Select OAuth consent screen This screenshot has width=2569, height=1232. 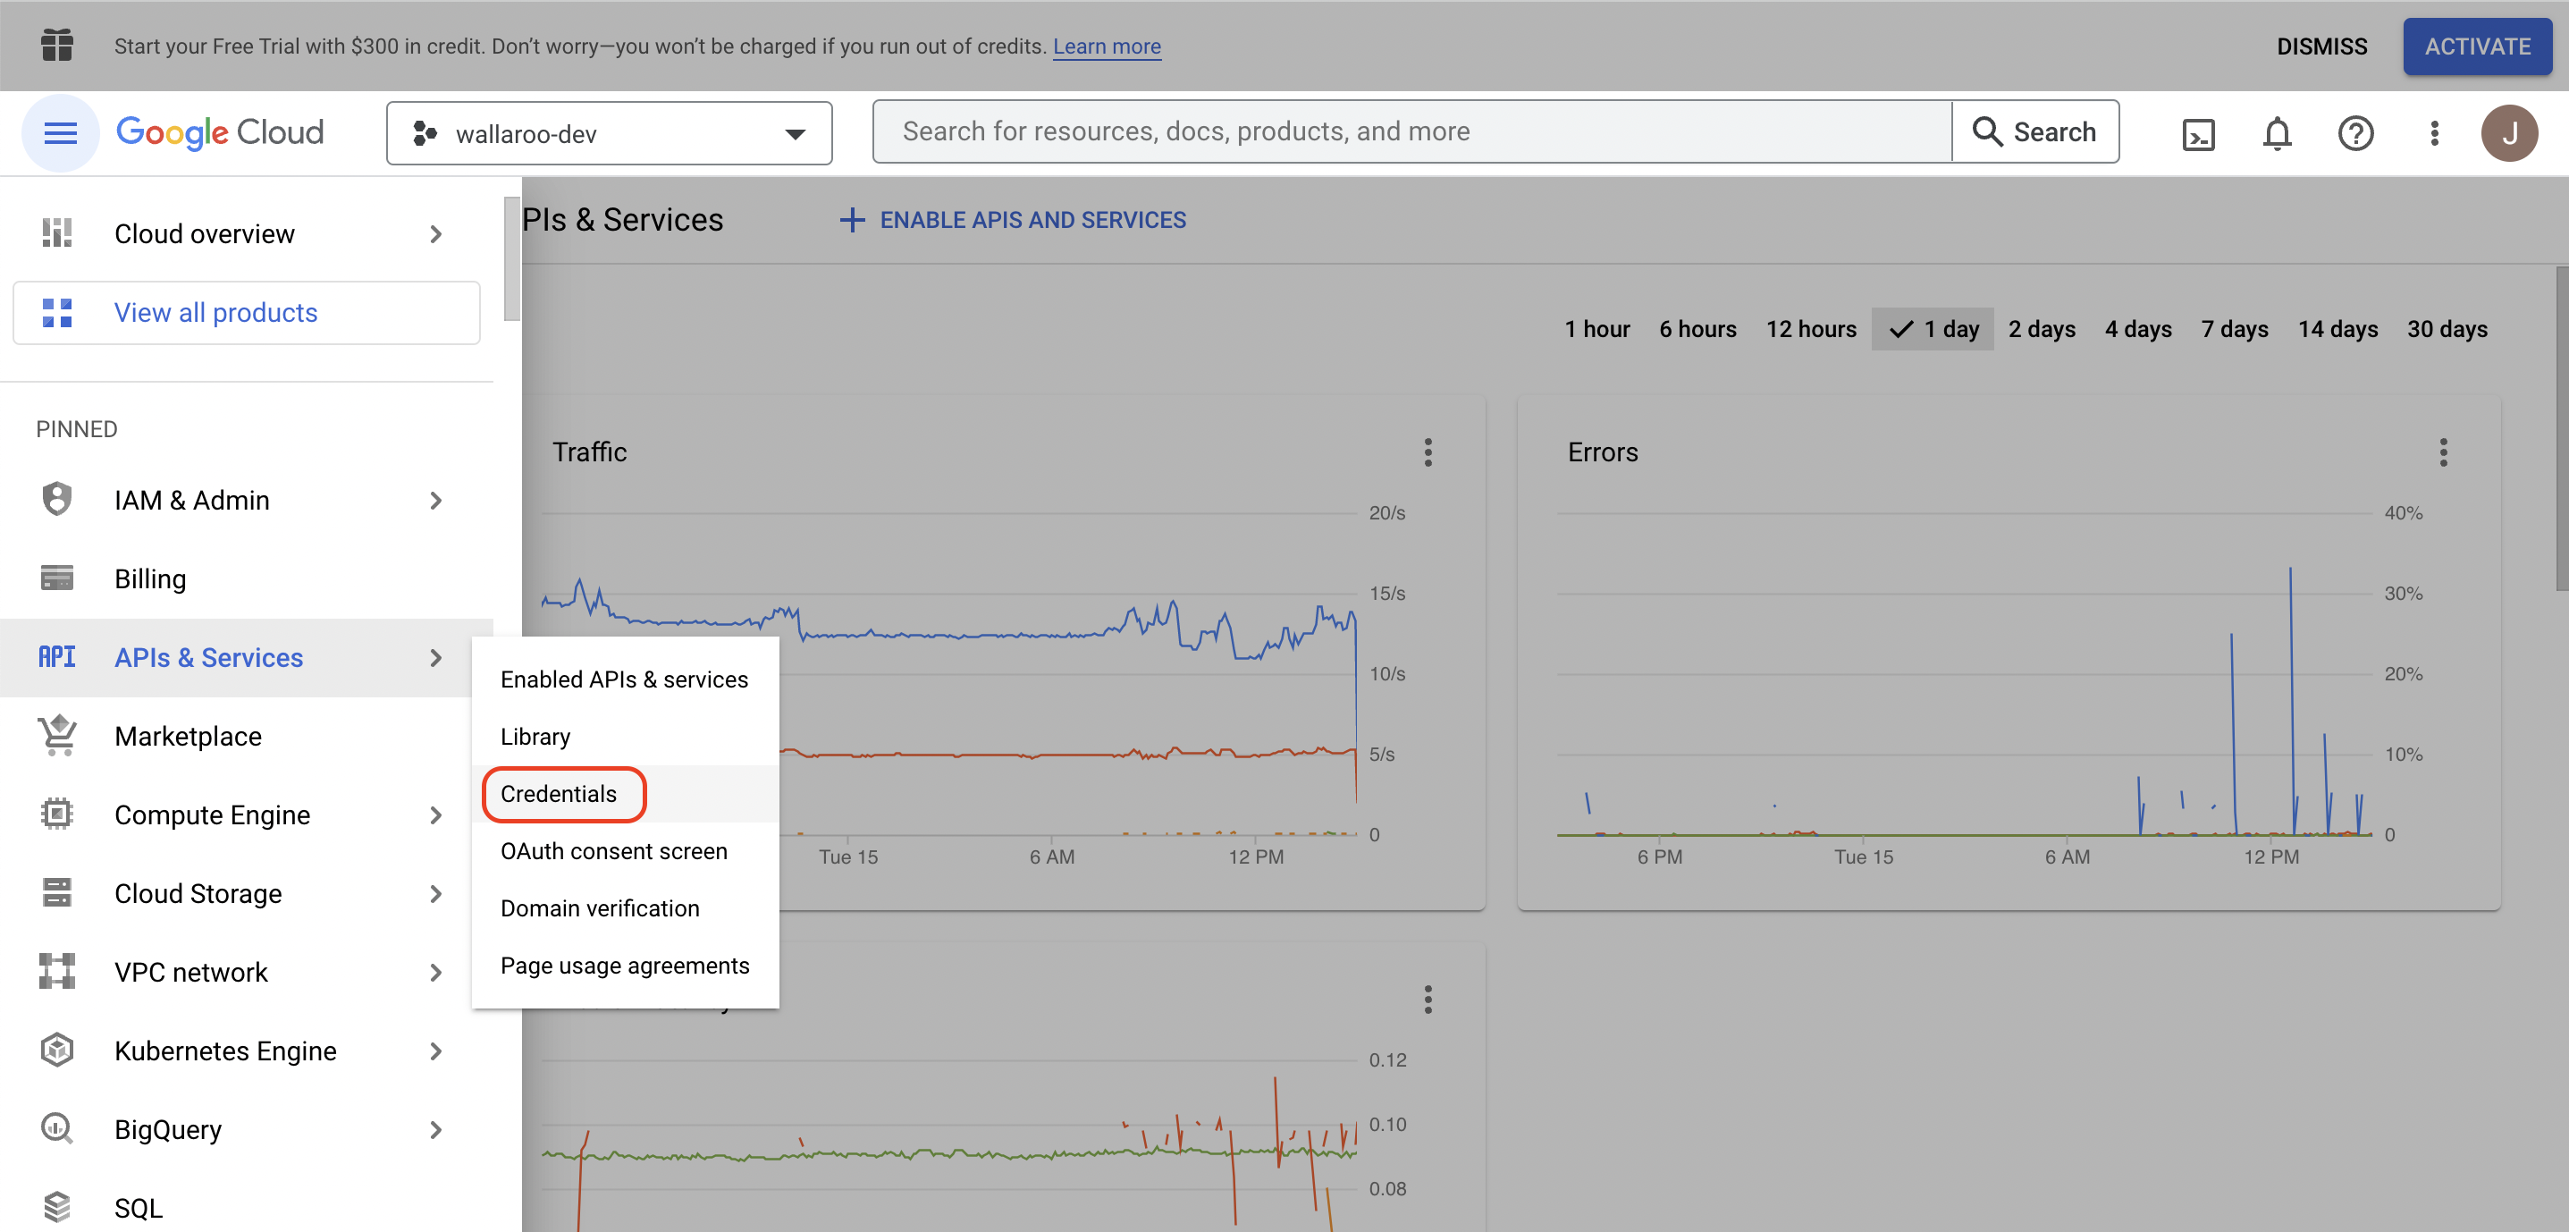pos(613,851)
